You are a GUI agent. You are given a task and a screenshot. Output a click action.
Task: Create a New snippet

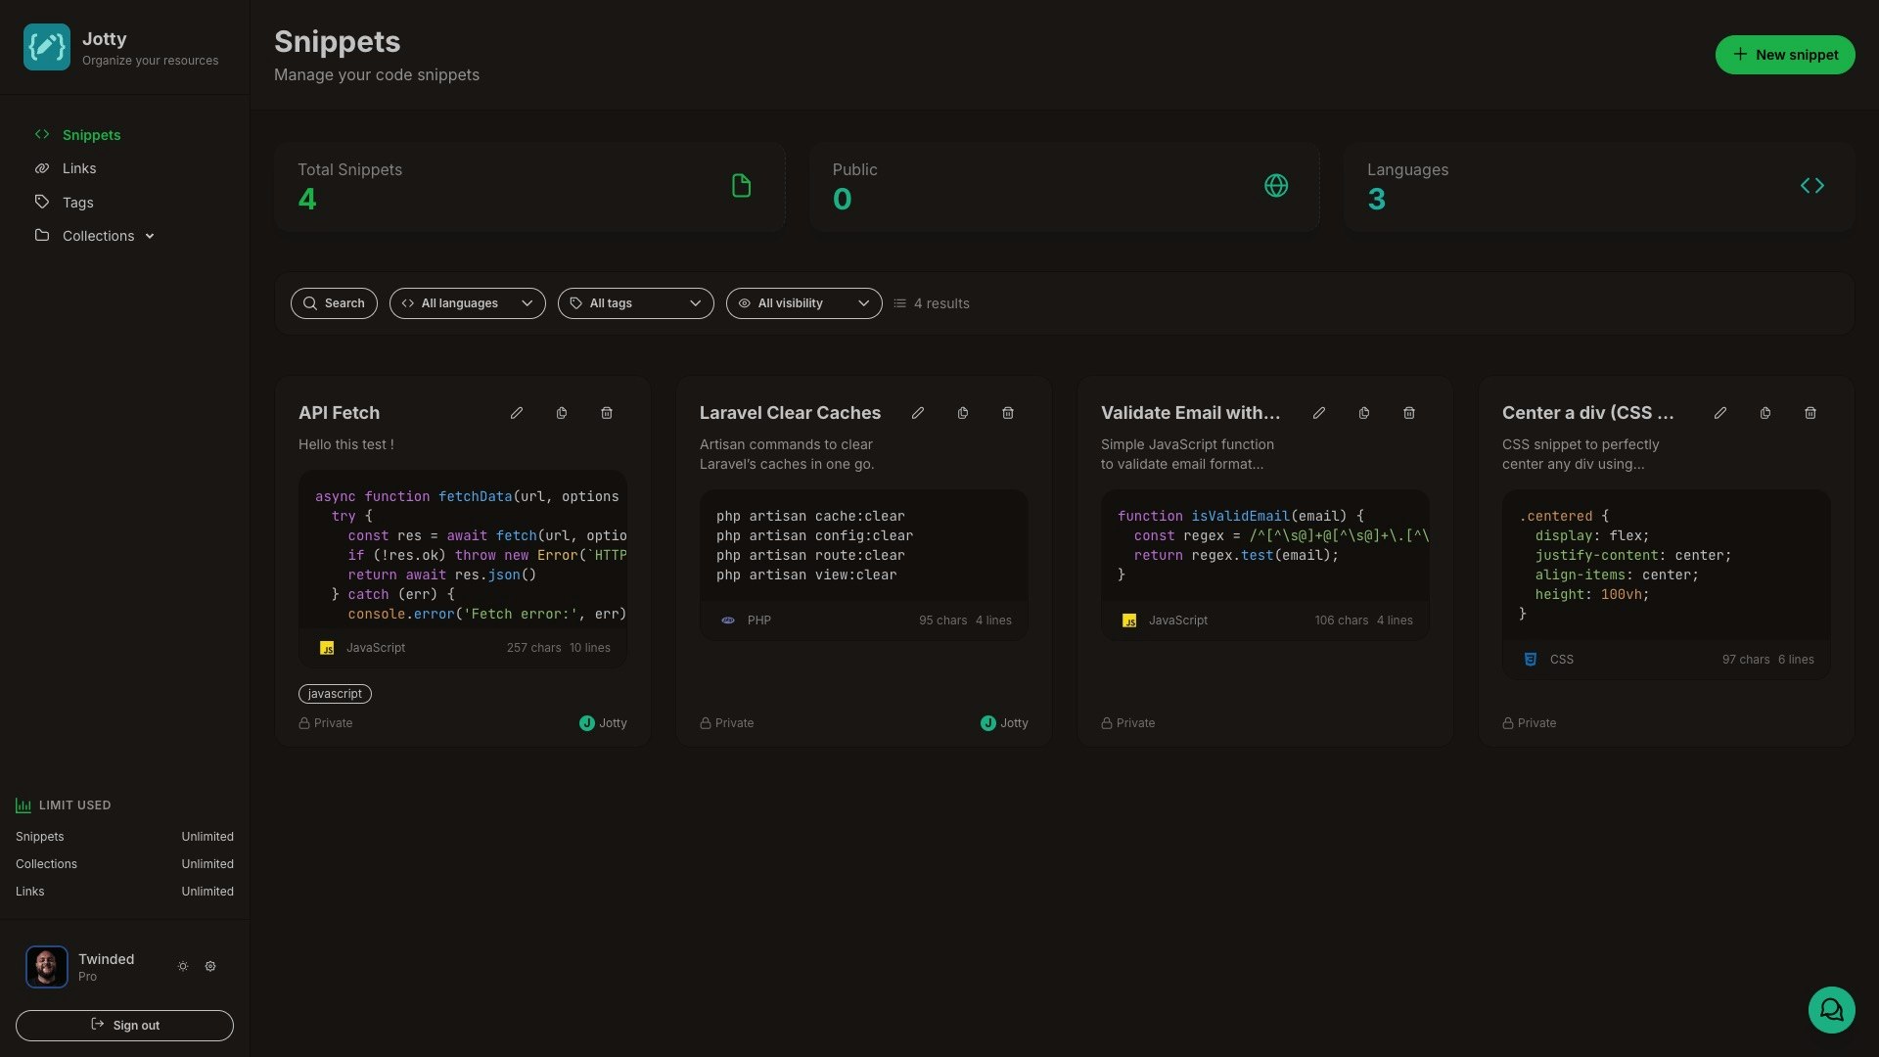pos(1785,55)
